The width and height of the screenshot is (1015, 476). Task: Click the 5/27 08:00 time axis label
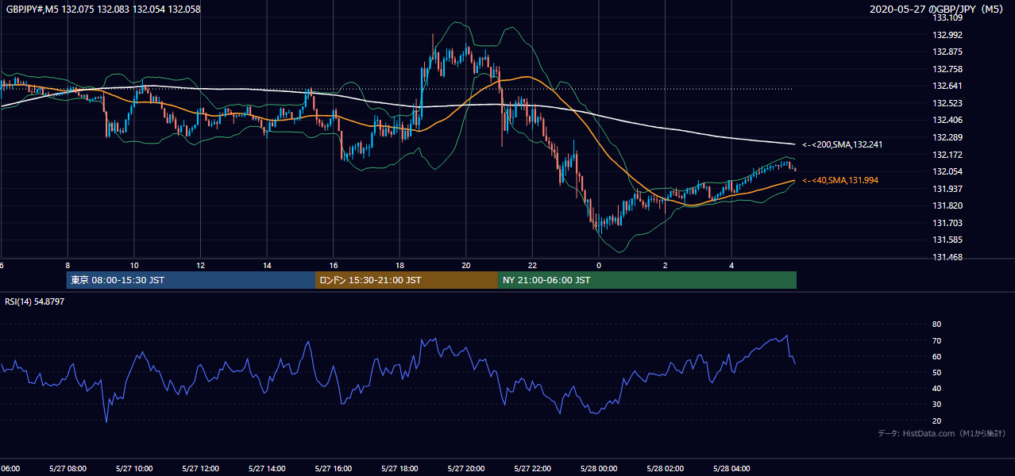point(68,469)
